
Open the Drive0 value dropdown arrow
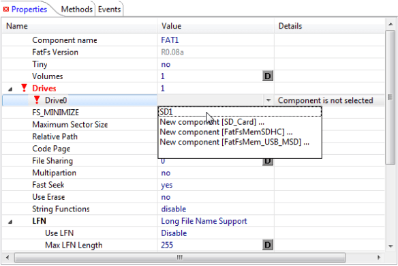click(269, 100)
